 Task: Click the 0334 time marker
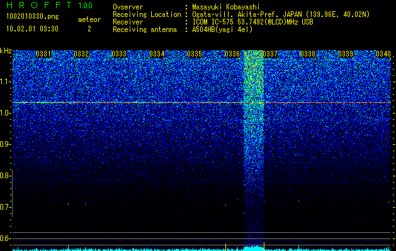pyautogui.click(x=157, y=53)
